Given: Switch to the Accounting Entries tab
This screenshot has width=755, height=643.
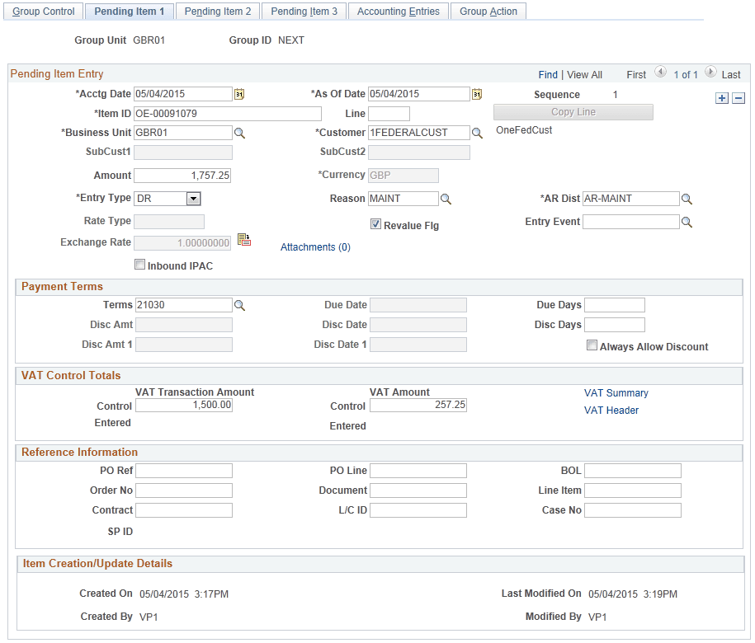Looking at the screenshot, I should tap(399, 11).
